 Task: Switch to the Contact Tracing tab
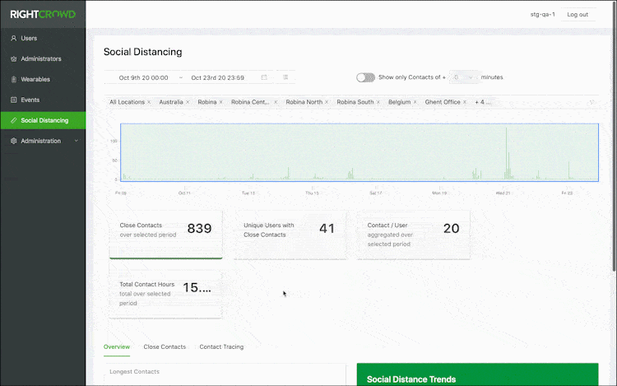point(221,346)
